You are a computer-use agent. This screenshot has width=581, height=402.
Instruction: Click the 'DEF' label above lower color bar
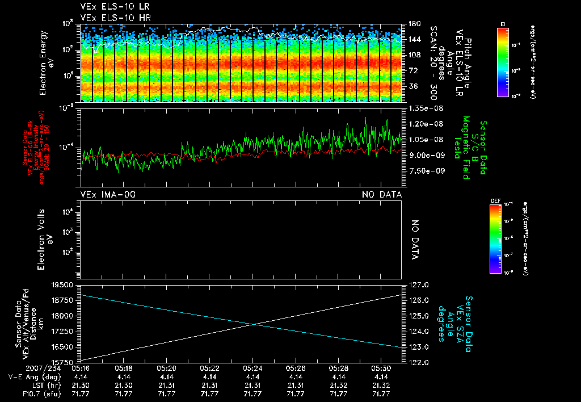point(495,201)
